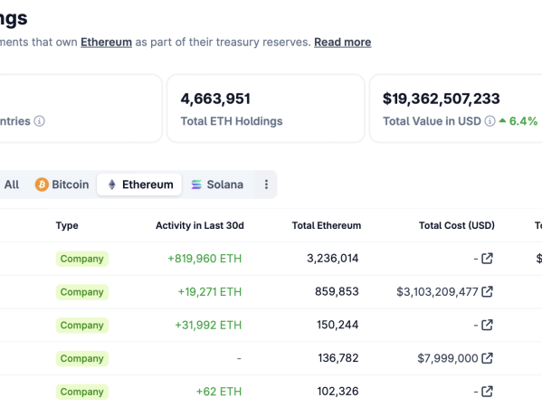Viewport: 542px width, 407px height.
Task: Click the 150,244 total Ethereum value
Action: point(338,325)
